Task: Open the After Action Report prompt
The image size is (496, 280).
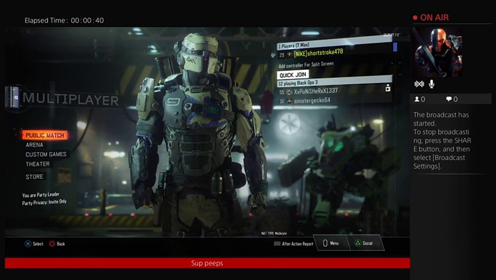Action: (294, 244)
